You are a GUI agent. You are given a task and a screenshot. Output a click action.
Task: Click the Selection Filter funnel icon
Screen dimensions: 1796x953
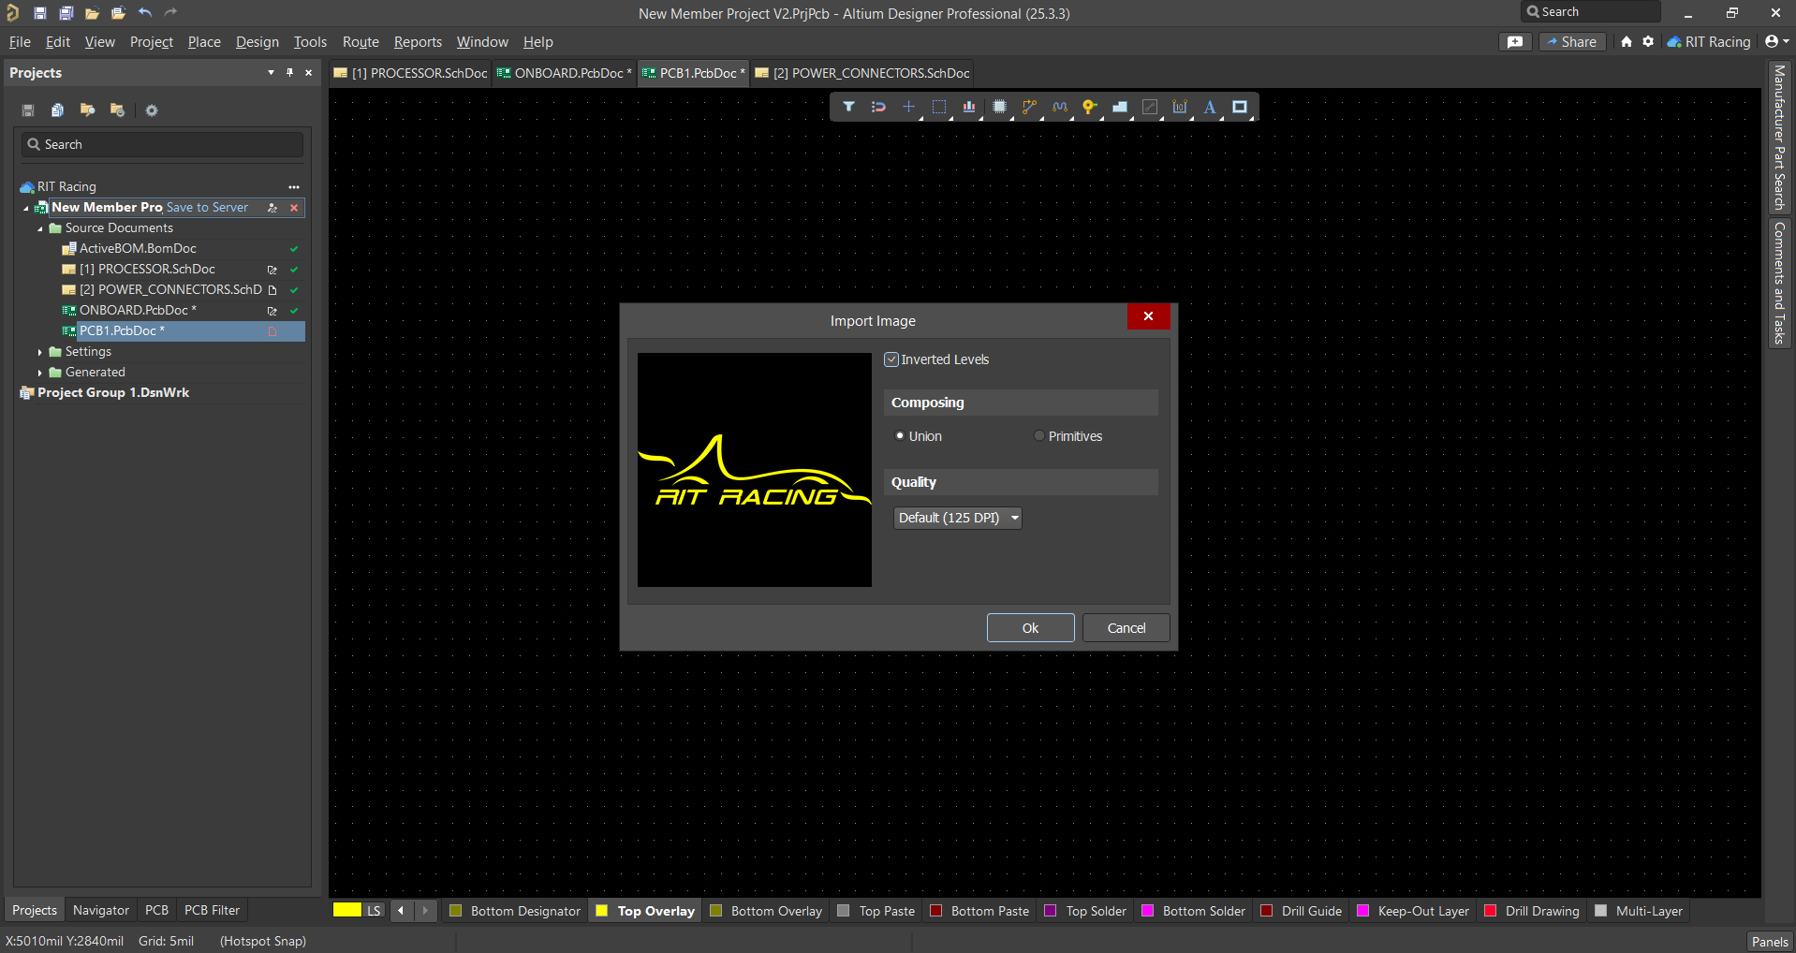pos(848,107)
